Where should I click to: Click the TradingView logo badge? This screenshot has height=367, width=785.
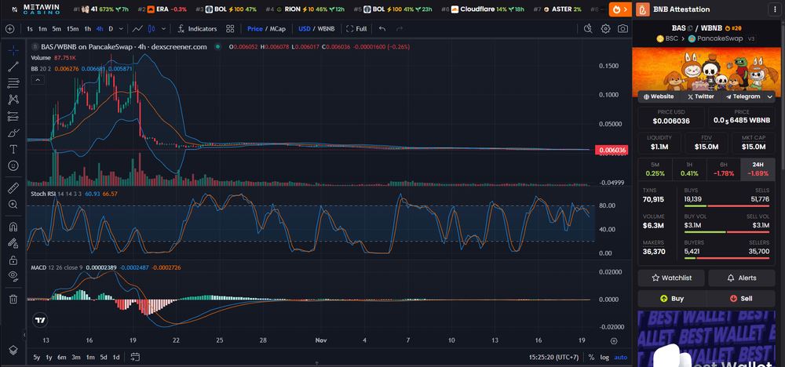tap(41, 320)
